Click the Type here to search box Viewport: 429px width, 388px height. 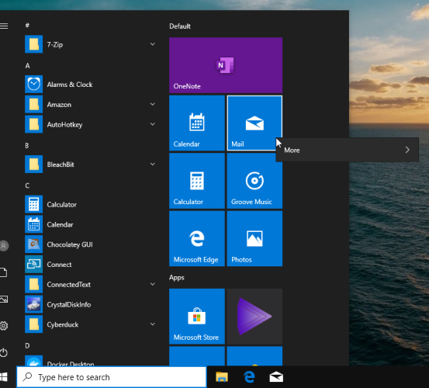tap(112, 377)
